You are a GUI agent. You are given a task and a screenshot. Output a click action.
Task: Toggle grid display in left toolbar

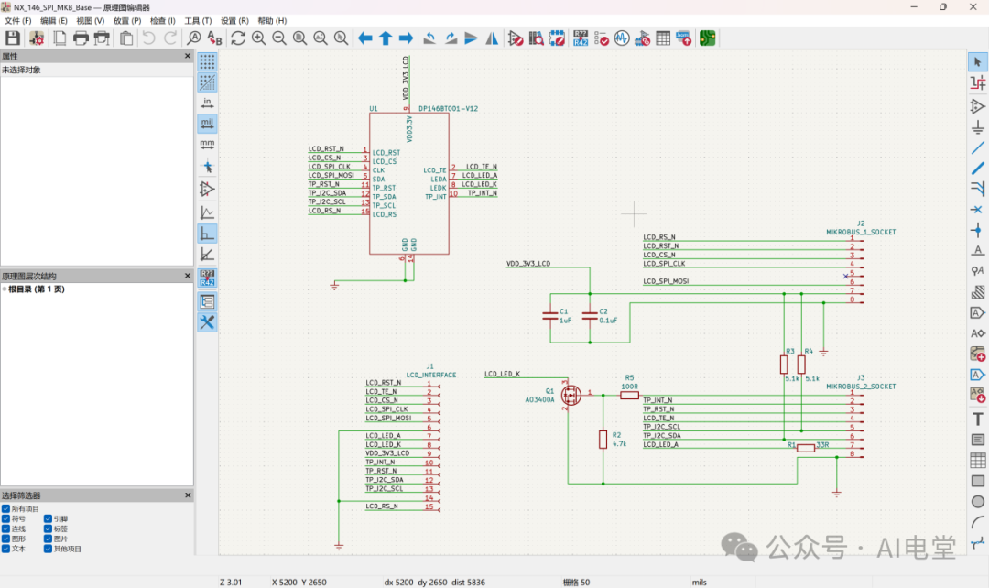(207, 61)
